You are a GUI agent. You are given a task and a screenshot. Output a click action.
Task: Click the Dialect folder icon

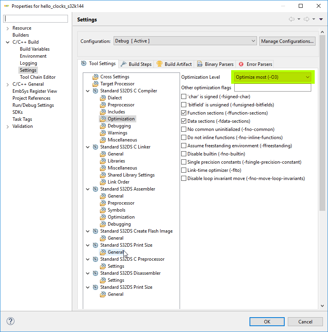click(x=103, y=97)
